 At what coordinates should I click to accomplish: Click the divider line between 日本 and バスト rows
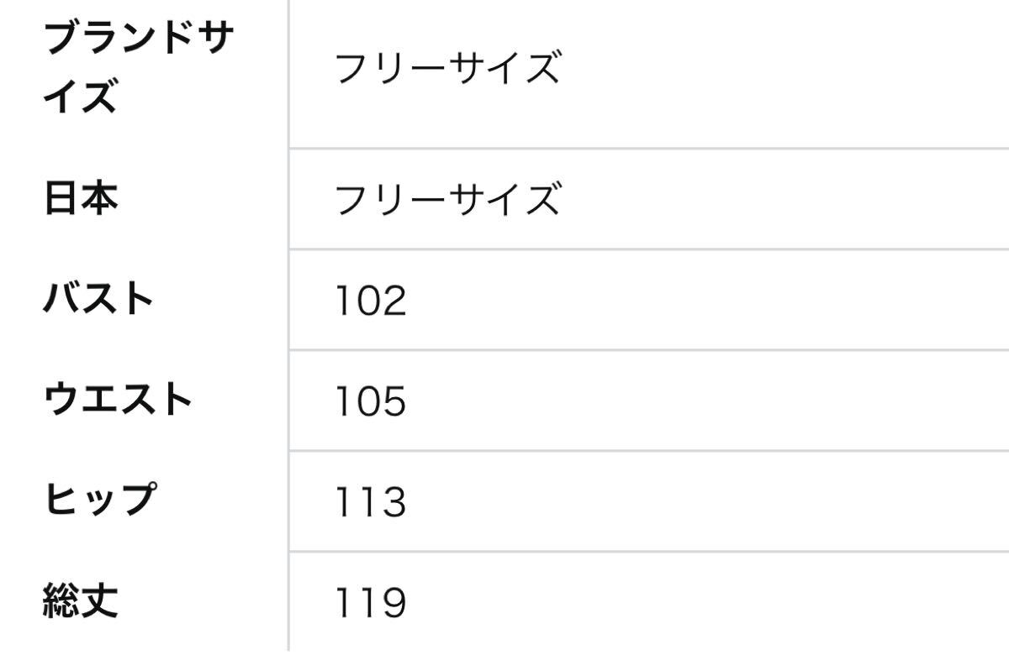pyautogui.click(x=648, y=249)
